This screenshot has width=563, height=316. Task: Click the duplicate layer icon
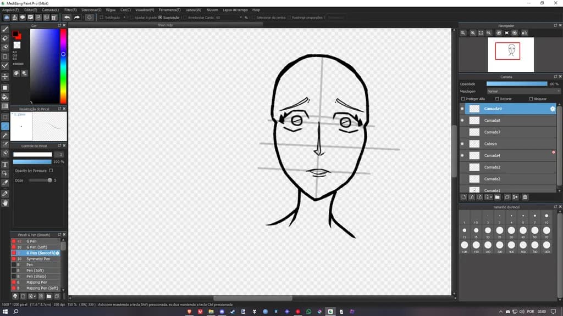pos(507,197)
